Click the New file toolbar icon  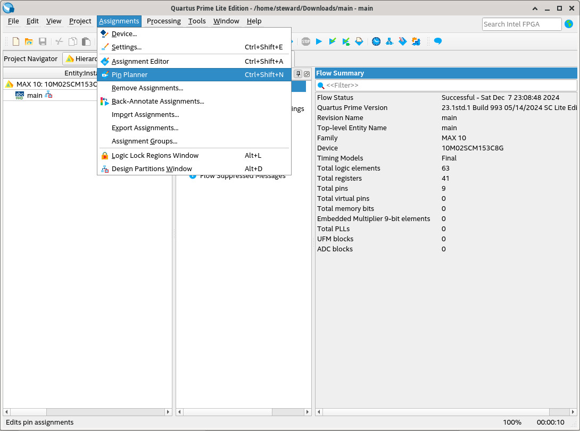pyautogui.click(x=15, y=41)
